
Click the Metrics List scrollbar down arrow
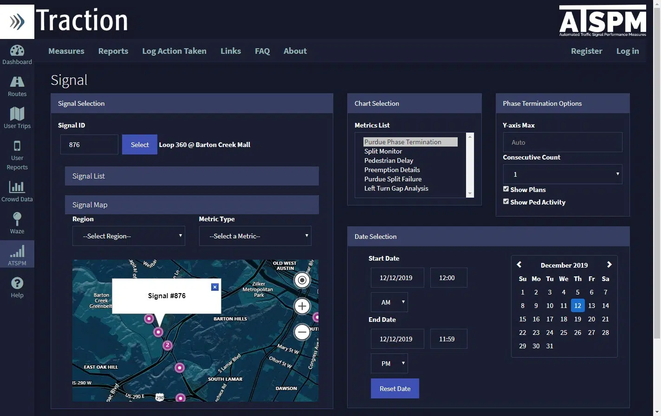pos(470,193)
